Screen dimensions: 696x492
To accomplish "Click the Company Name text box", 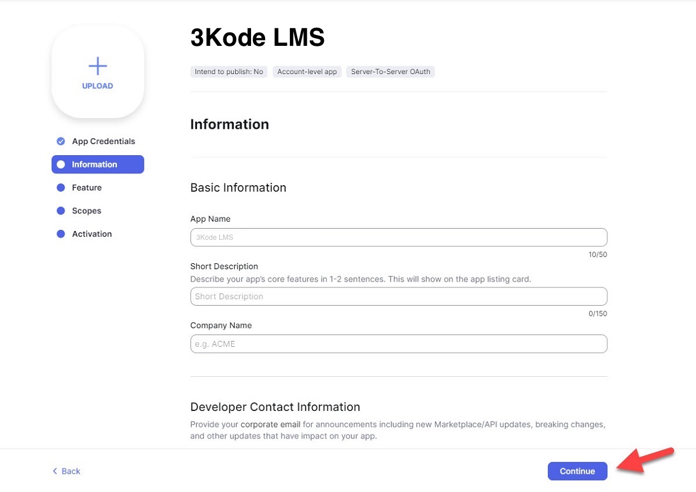I will tap(399, 344).
